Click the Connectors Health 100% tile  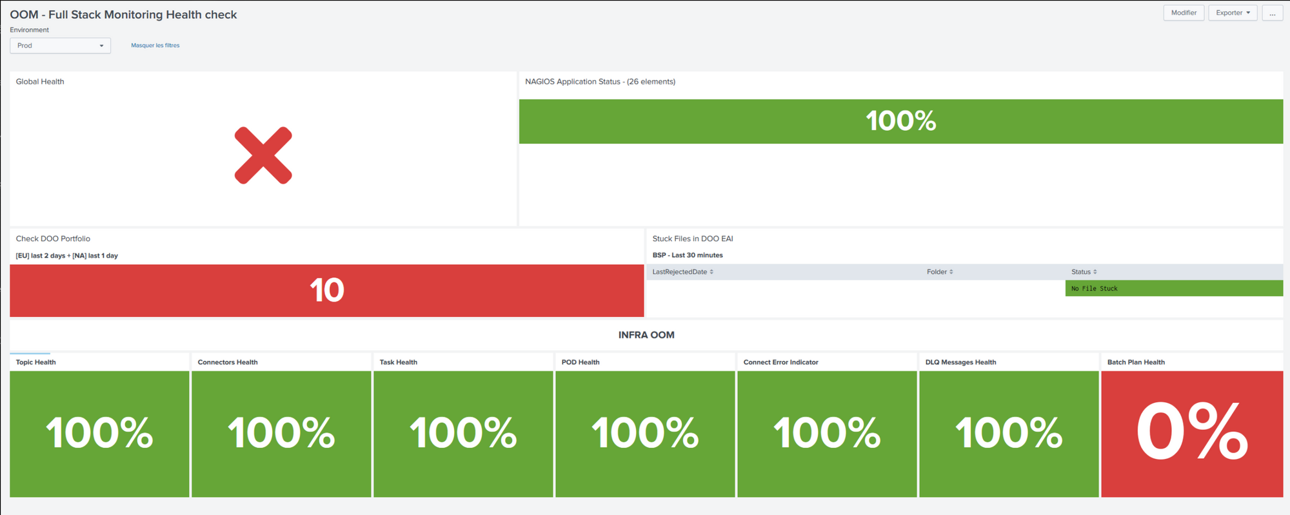tap(281, 434)
